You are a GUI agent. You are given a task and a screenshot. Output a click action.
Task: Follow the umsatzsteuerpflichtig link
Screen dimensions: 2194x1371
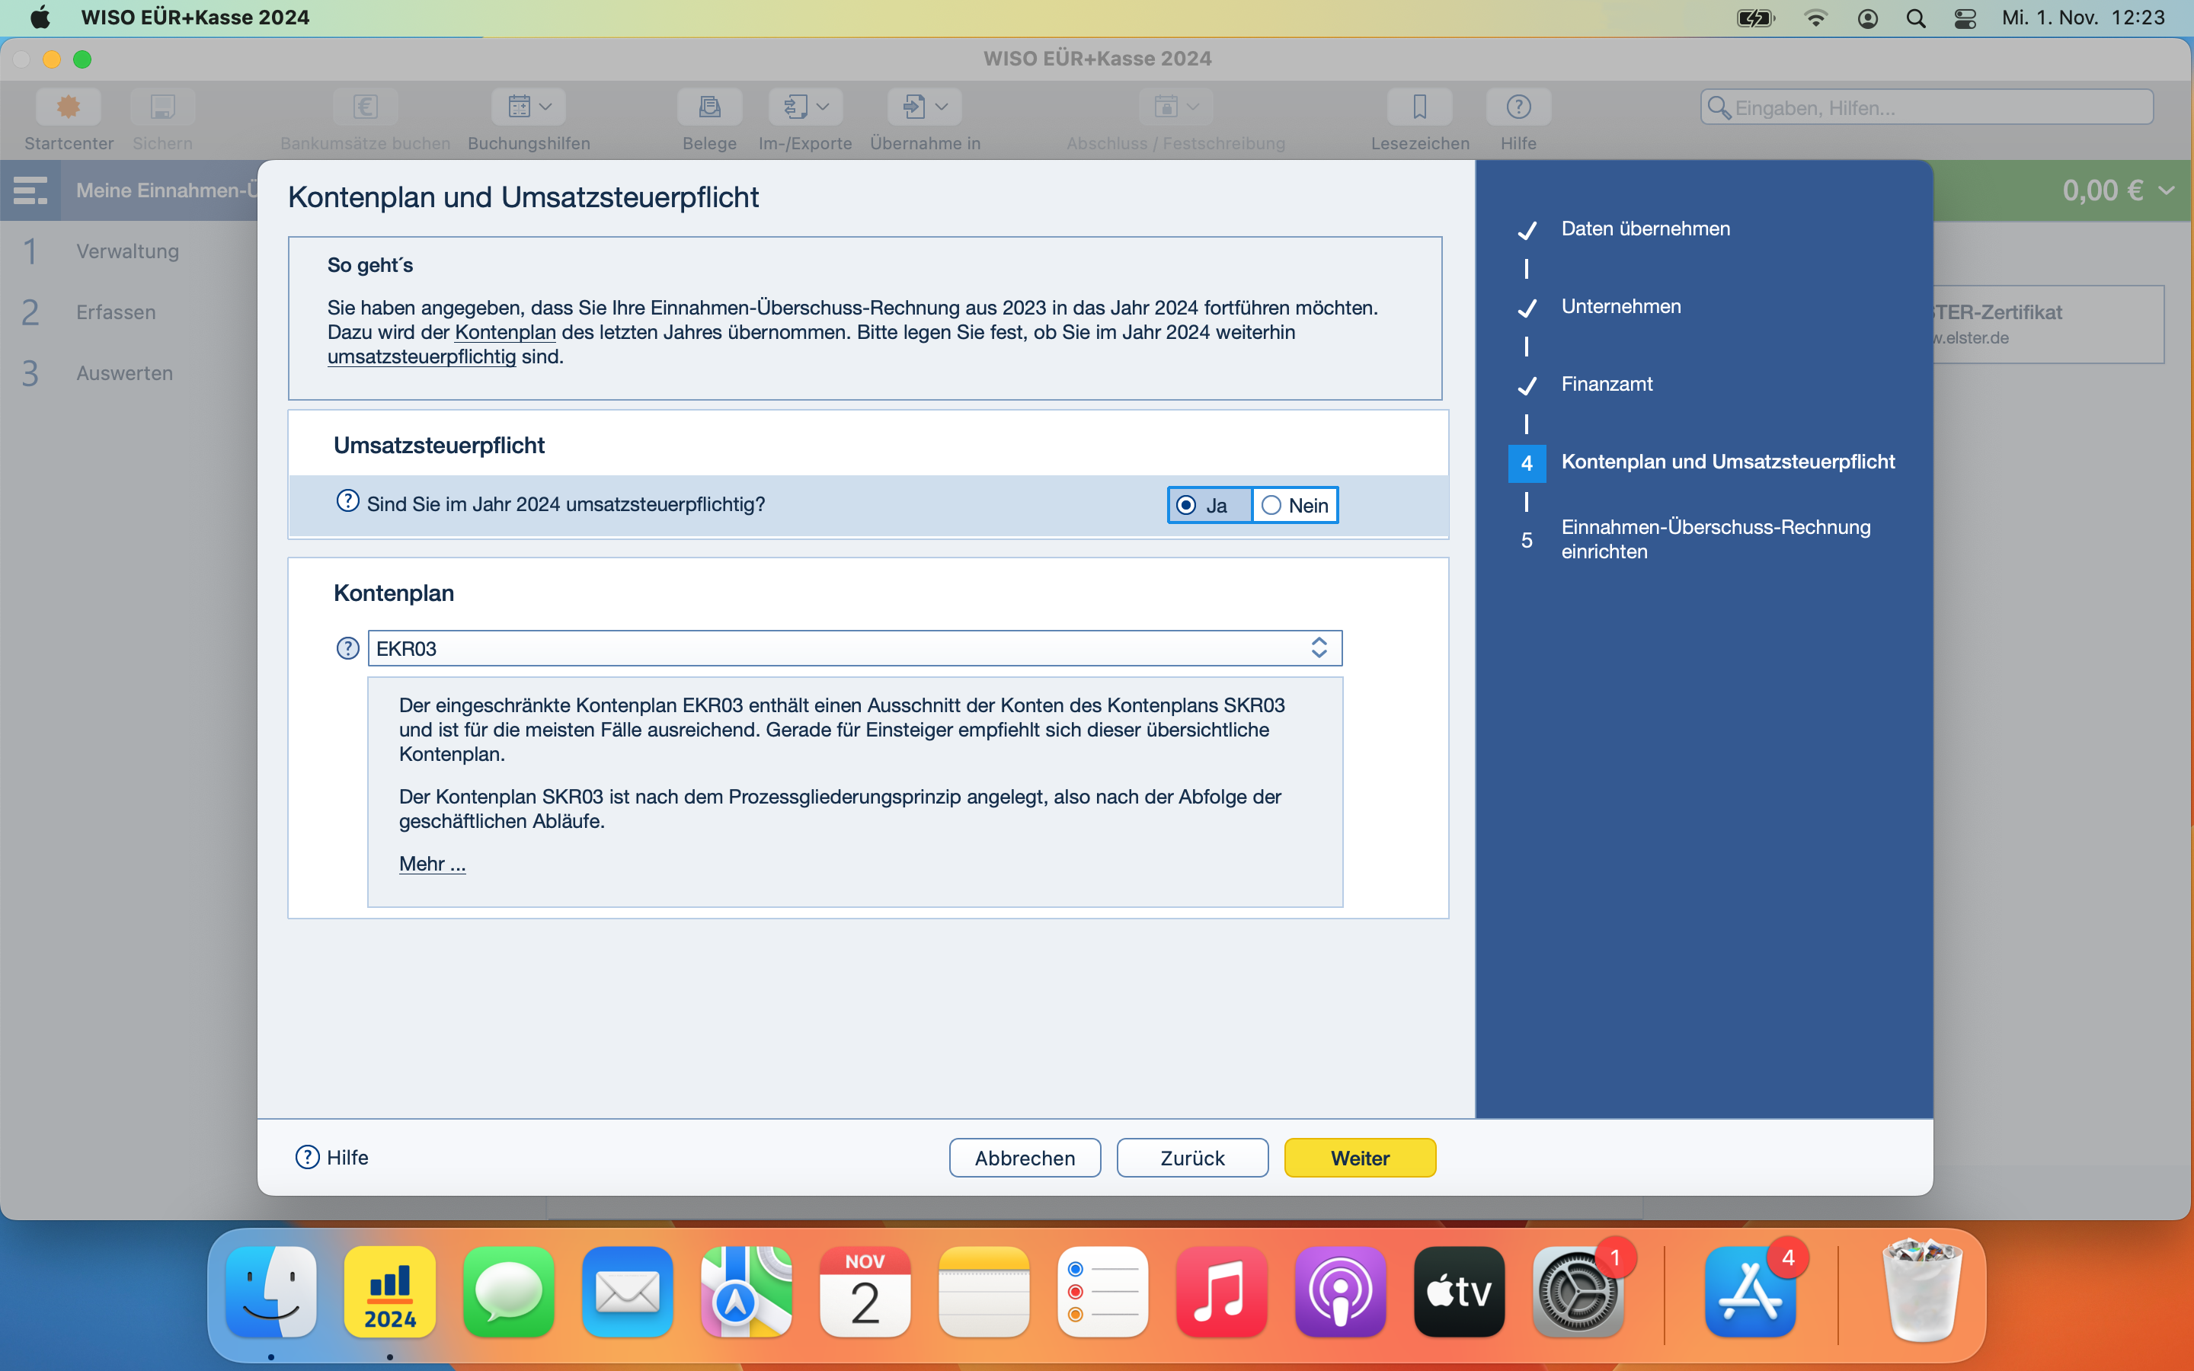click(421, 356)
